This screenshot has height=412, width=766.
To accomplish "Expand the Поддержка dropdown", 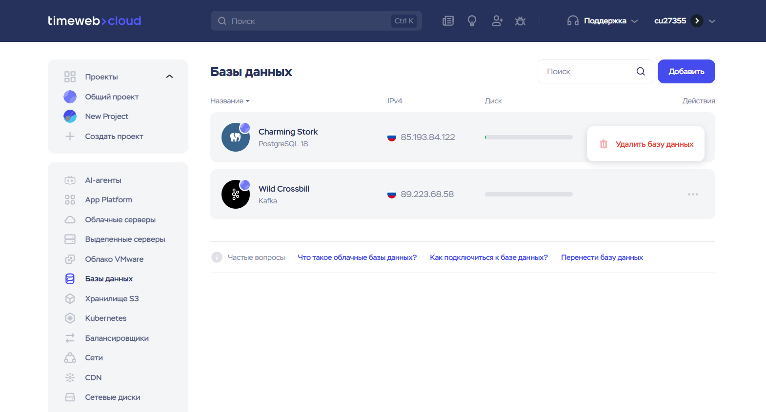I will 603,21.
